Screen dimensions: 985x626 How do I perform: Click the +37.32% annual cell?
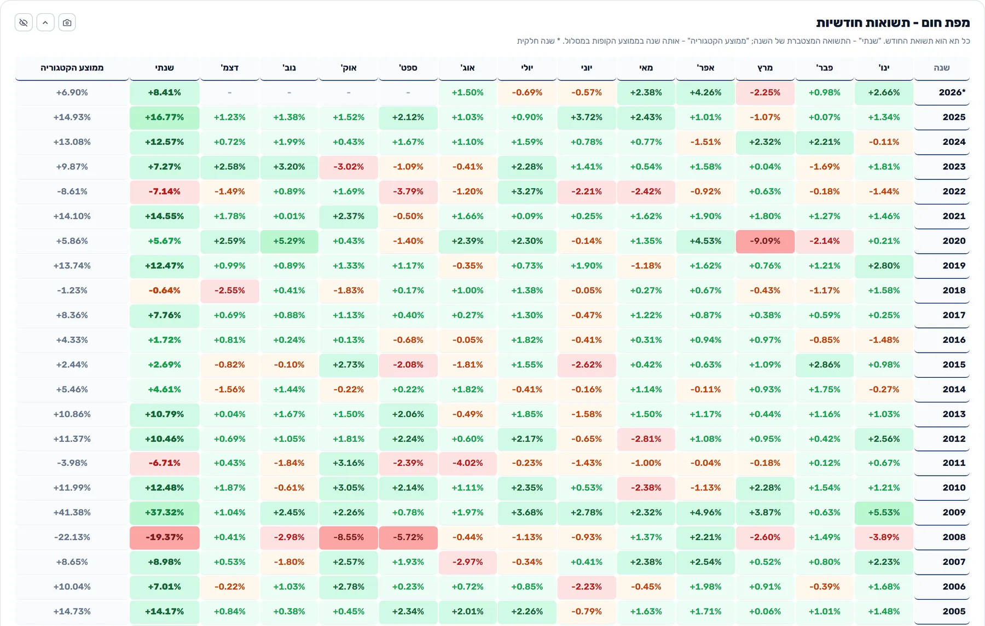[164, 513]
